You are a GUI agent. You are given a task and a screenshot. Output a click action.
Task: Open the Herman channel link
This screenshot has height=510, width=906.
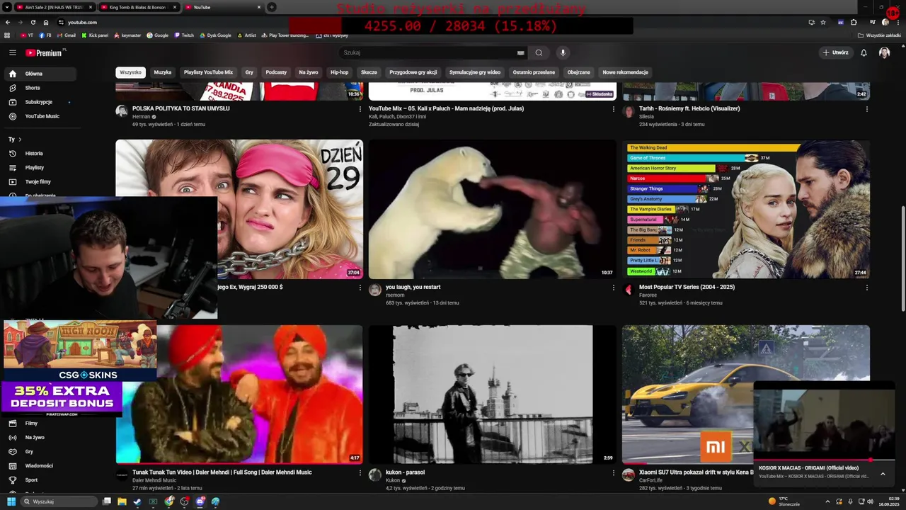click(x=142, y=117)
